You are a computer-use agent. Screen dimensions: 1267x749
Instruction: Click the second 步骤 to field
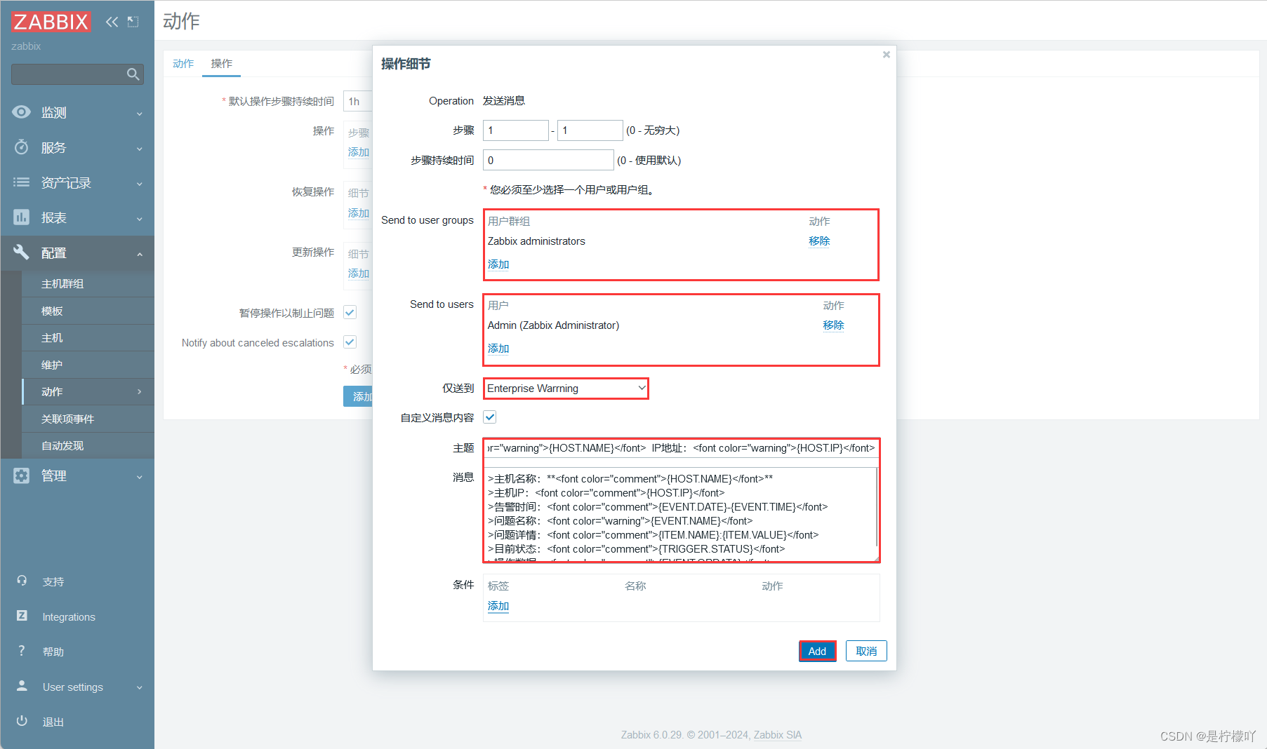pyautogui.click(x=590, y=130)
